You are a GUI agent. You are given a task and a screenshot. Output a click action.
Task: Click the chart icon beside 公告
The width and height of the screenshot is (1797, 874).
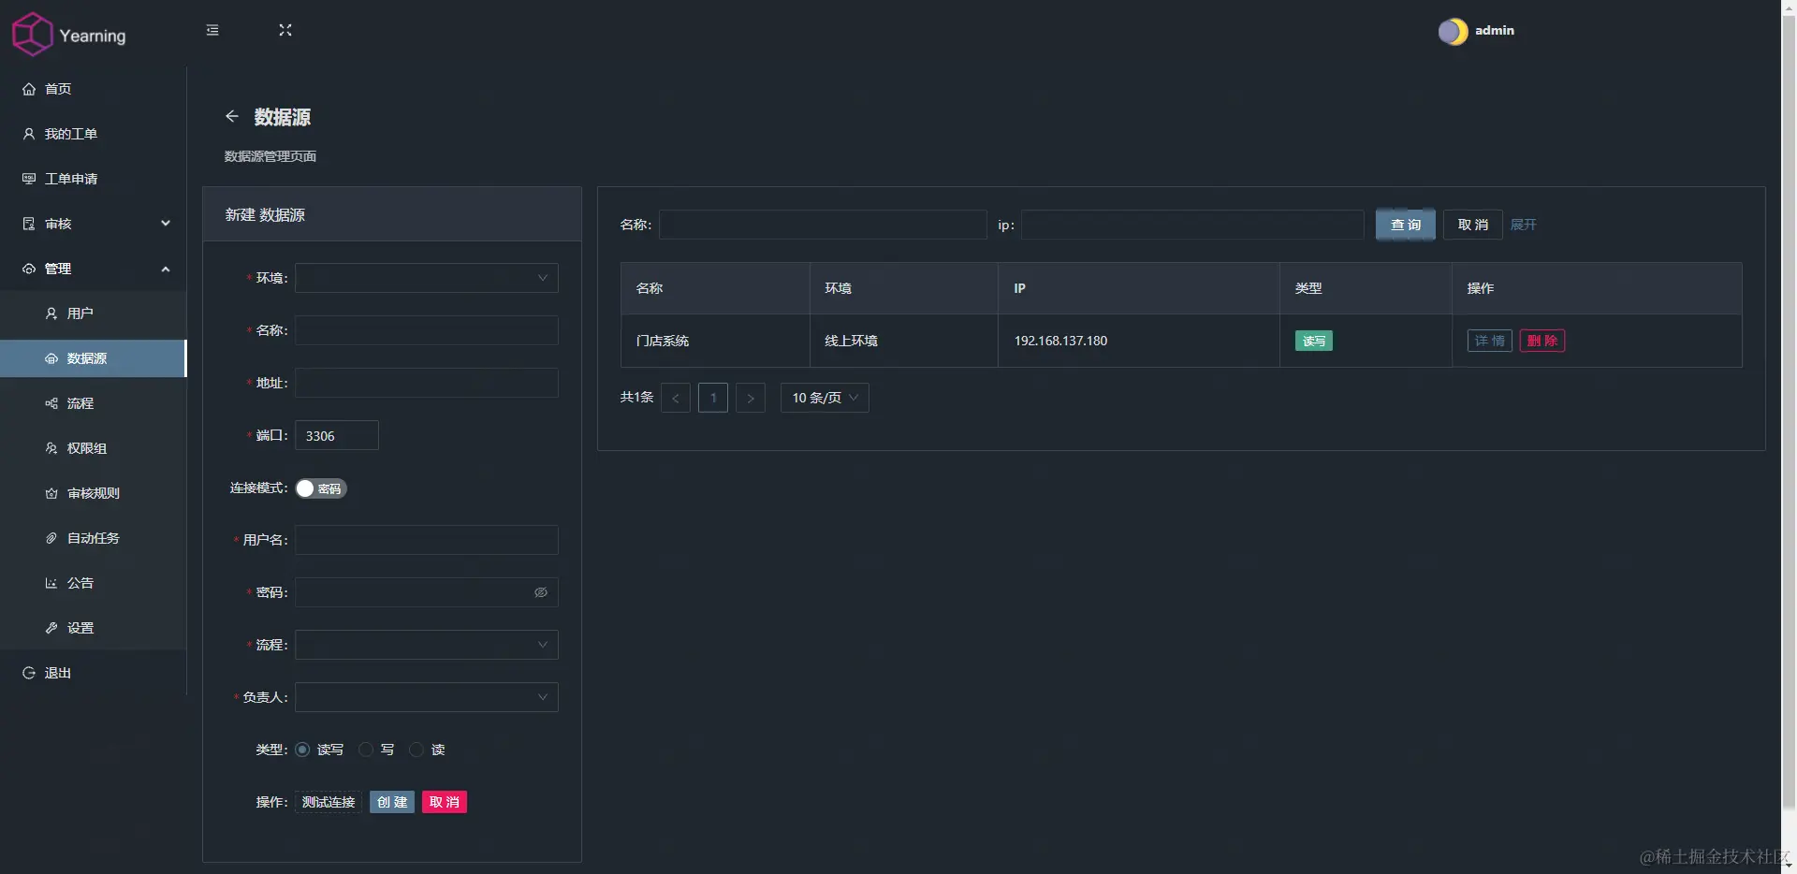51,583
